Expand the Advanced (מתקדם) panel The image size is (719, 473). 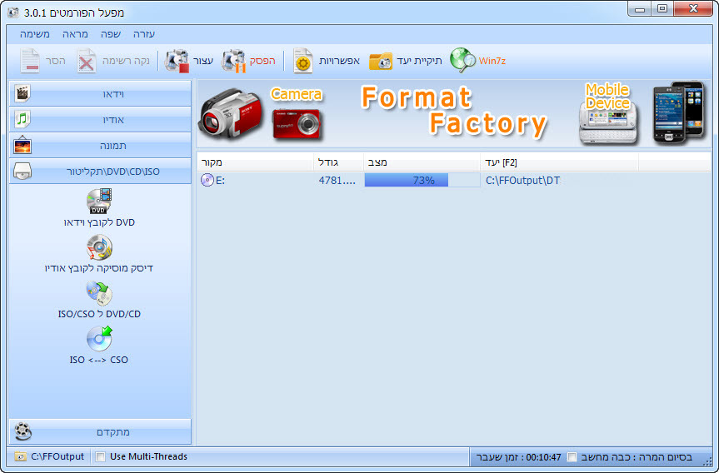(x=100, y=431)
